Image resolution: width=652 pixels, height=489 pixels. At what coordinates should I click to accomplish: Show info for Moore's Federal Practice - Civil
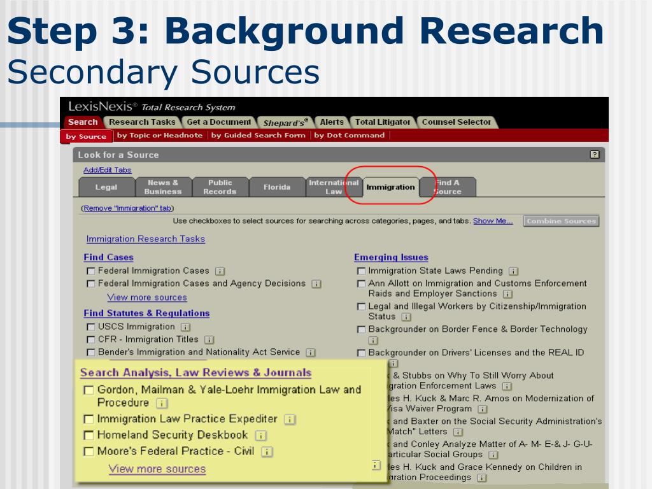[x=267, y=452]
